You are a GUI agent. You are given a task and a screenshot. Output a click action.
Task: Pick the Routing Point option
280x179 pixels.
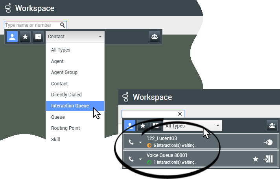point(65,128)
